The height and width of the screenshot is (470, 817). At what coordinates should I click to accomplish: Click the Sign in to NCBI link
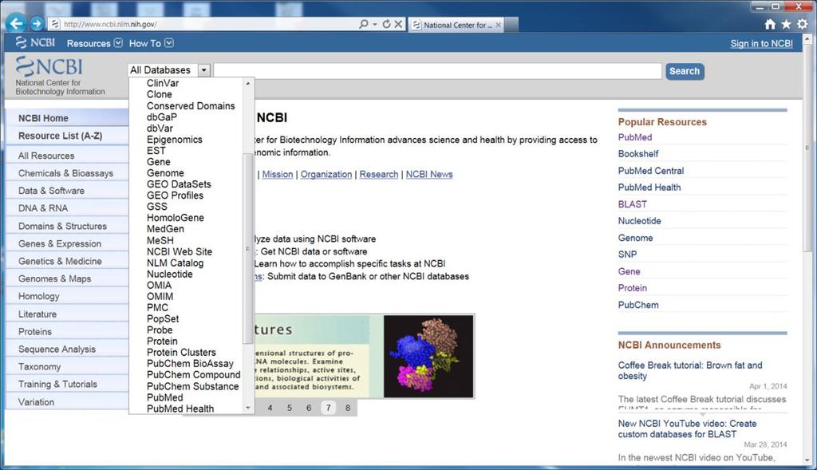click(x=761, y=44)
